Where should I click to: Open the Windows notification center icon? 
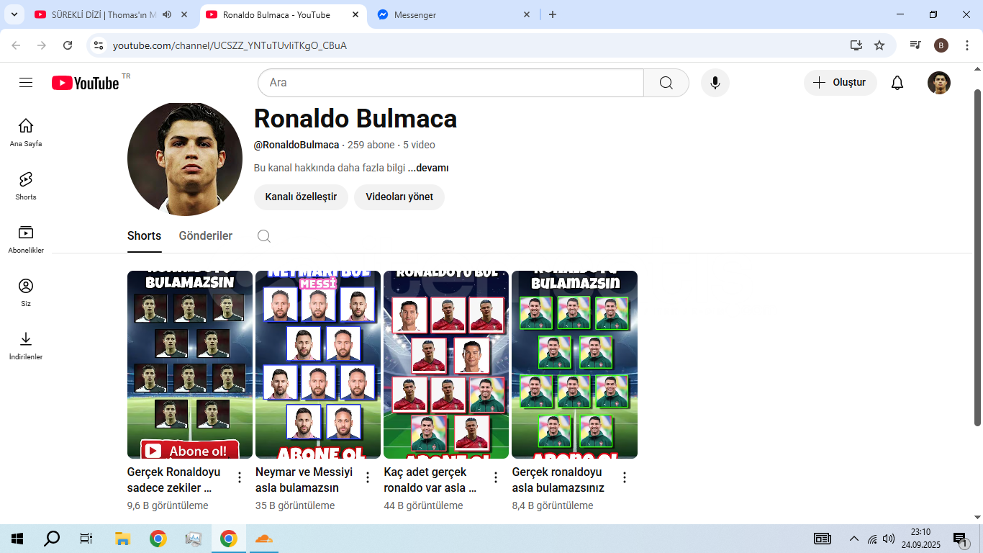point(961,539)
